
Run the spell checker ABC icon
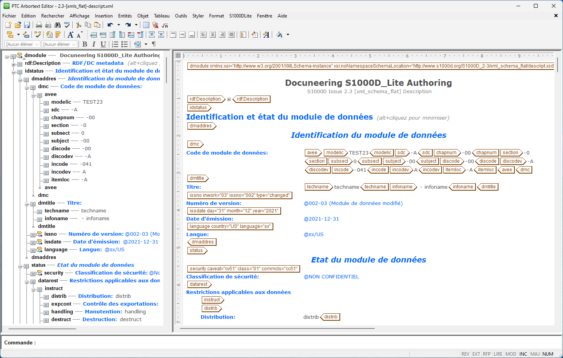[67, 25]
